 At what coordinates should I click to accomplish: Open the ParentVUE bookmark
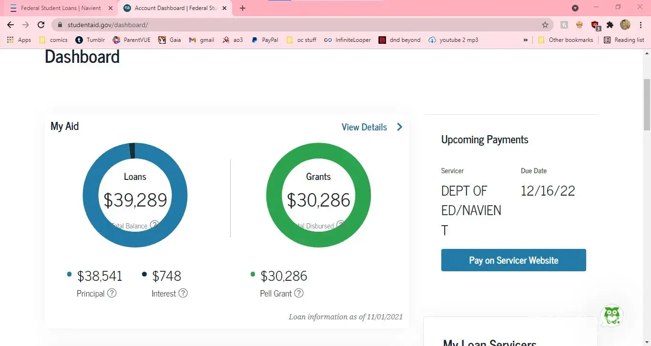click(132, 40)
